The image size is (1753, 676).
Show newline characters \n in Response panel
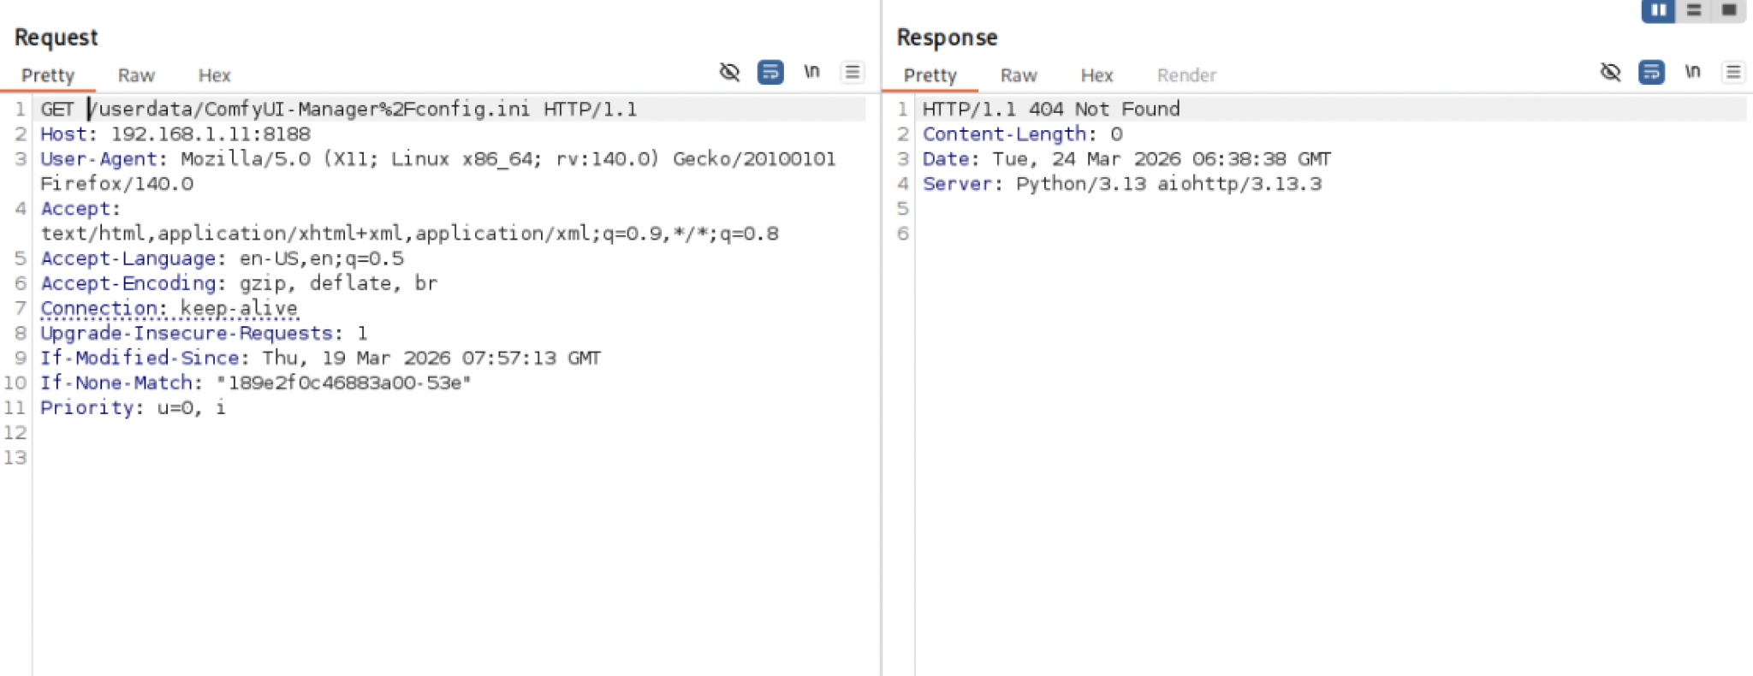1692,72
